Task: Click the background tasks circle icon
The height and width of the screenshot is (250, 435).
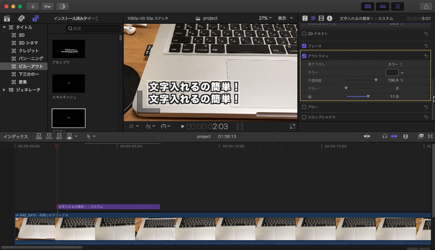Action: click(63, 7)
